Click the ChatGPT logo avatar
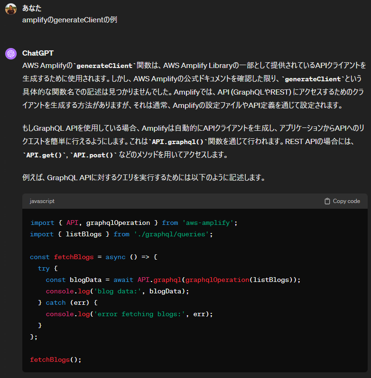 tap(11, 54)
